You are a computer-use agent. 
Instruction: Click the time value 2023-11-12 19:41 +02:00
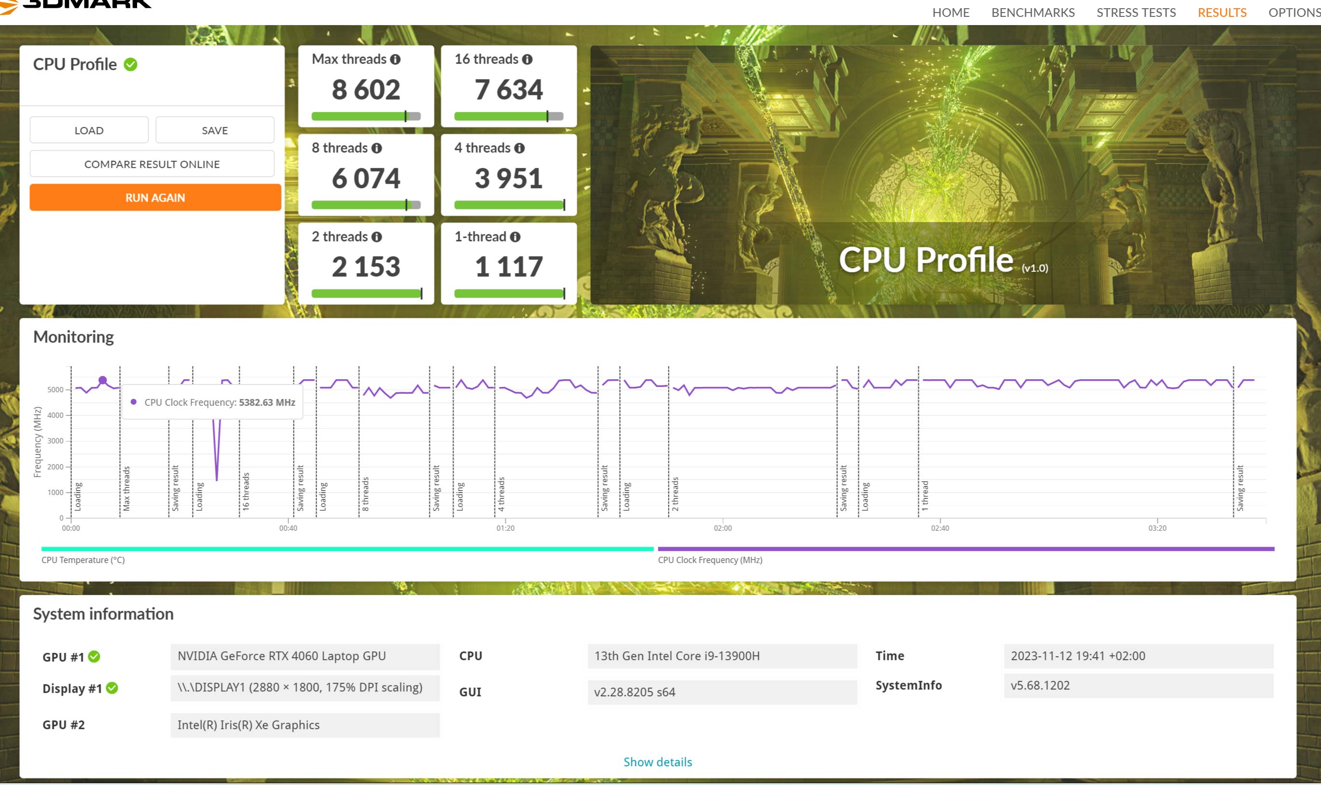pos(1138,656)
